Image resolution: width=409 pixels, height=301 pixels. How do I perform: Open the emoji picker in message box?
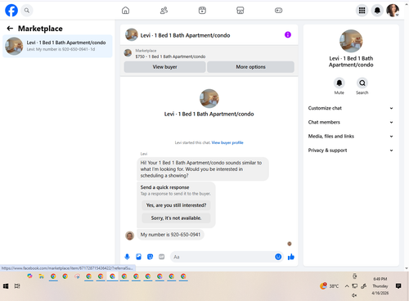(x=278, y=257)
